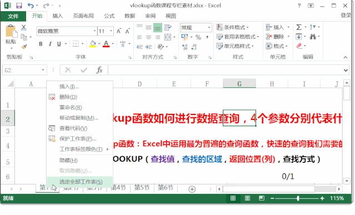355x215 pixels.
Task: Open the 第5节 sheet tab
Action: 142,188
